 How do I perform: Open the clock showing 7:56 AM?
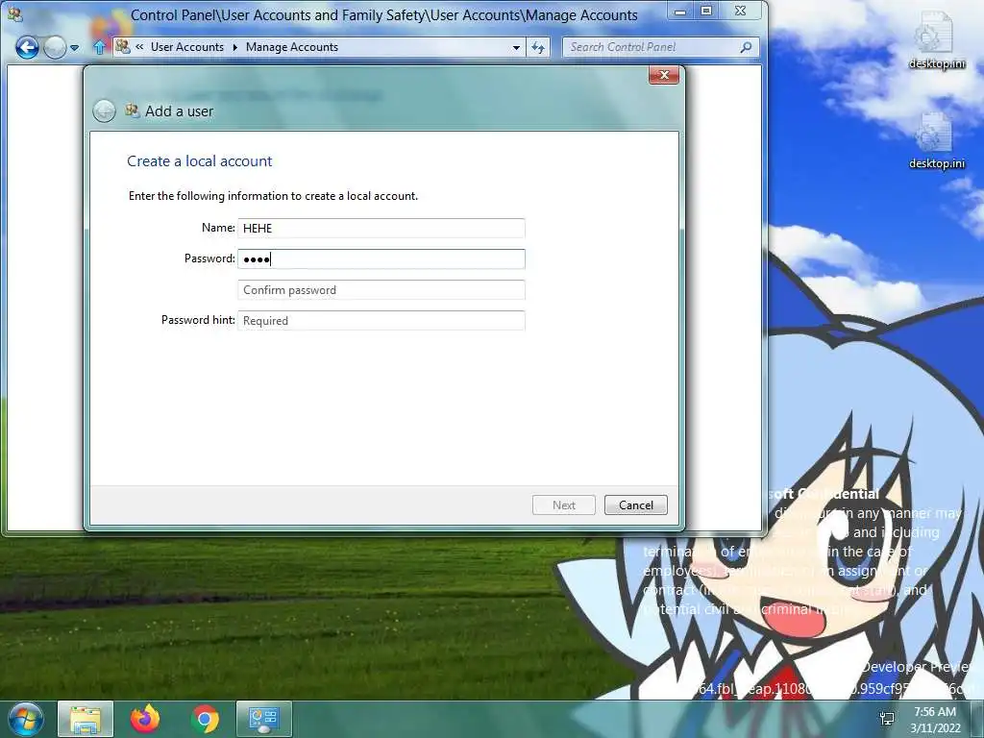935,720
